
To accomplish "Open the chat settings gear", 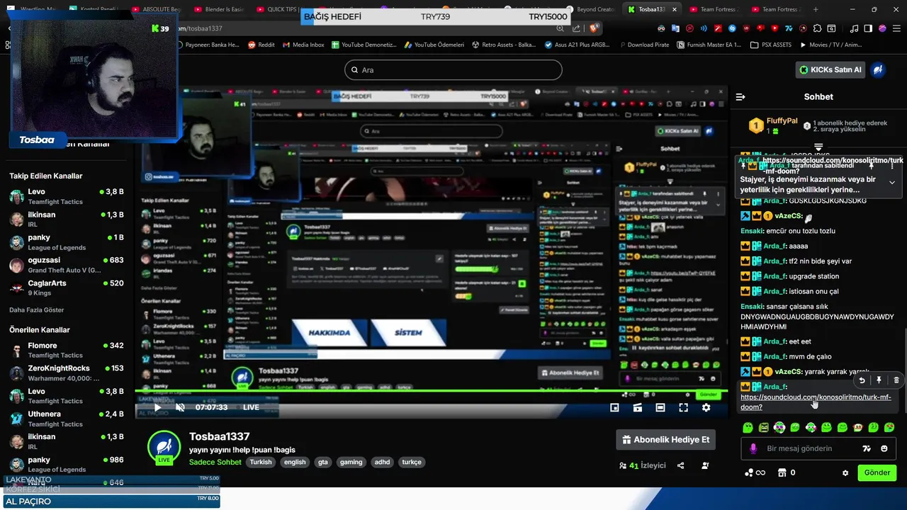I will click(x=845, y=473).
